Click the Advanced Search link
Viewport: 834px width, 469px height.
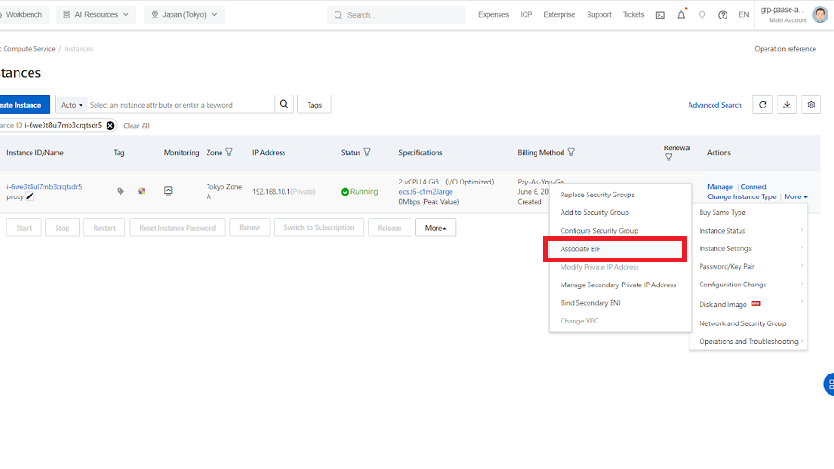point(714,105)
